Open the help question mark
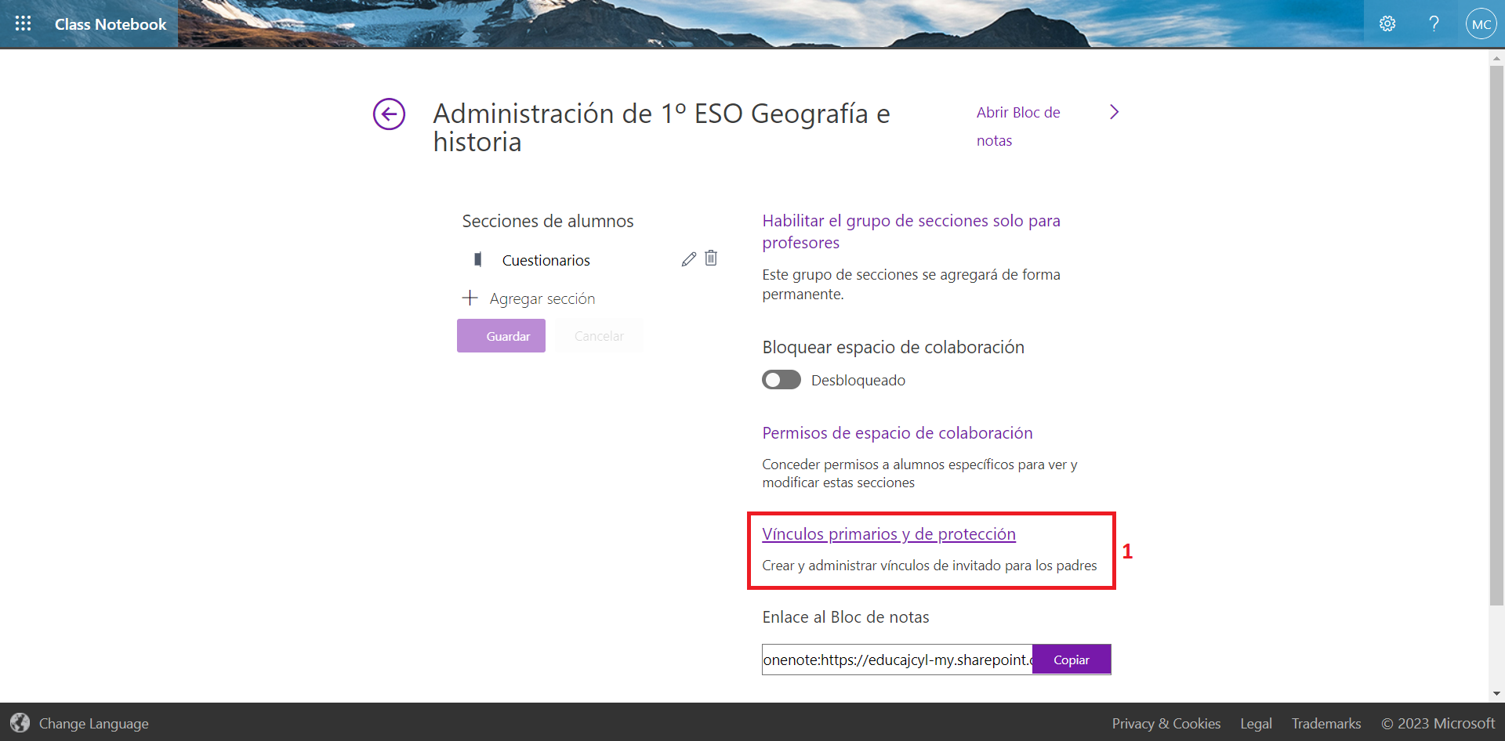 [1434, 23]
